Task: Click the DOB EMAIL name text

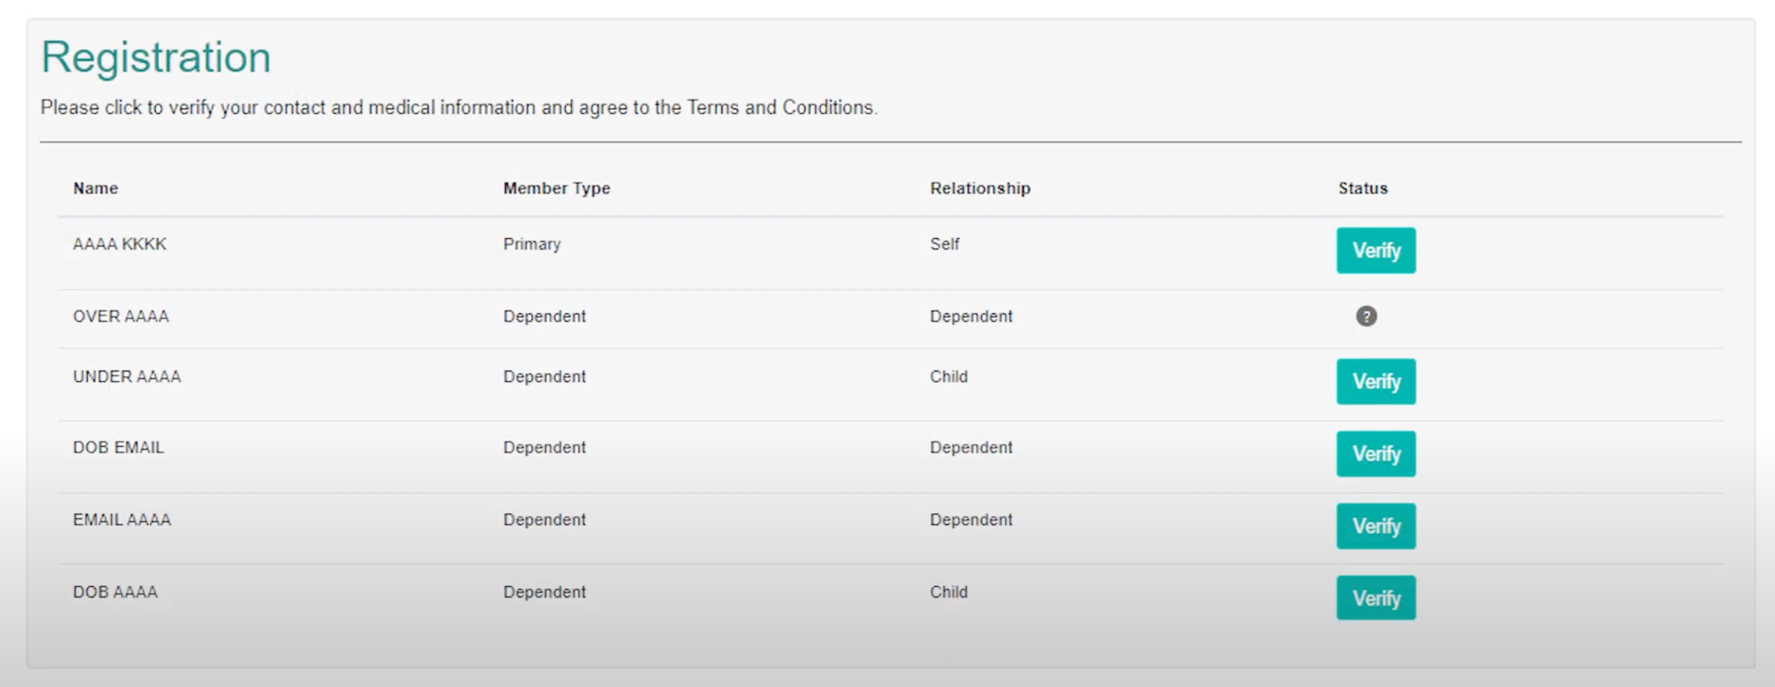Action: click(118, 448)
